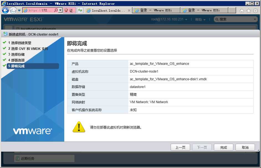Open the recent pages dropdown arrow

(x=19, y=10)
